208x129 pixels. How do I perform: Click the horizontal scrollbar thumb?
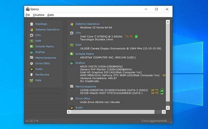click(113, 112)
